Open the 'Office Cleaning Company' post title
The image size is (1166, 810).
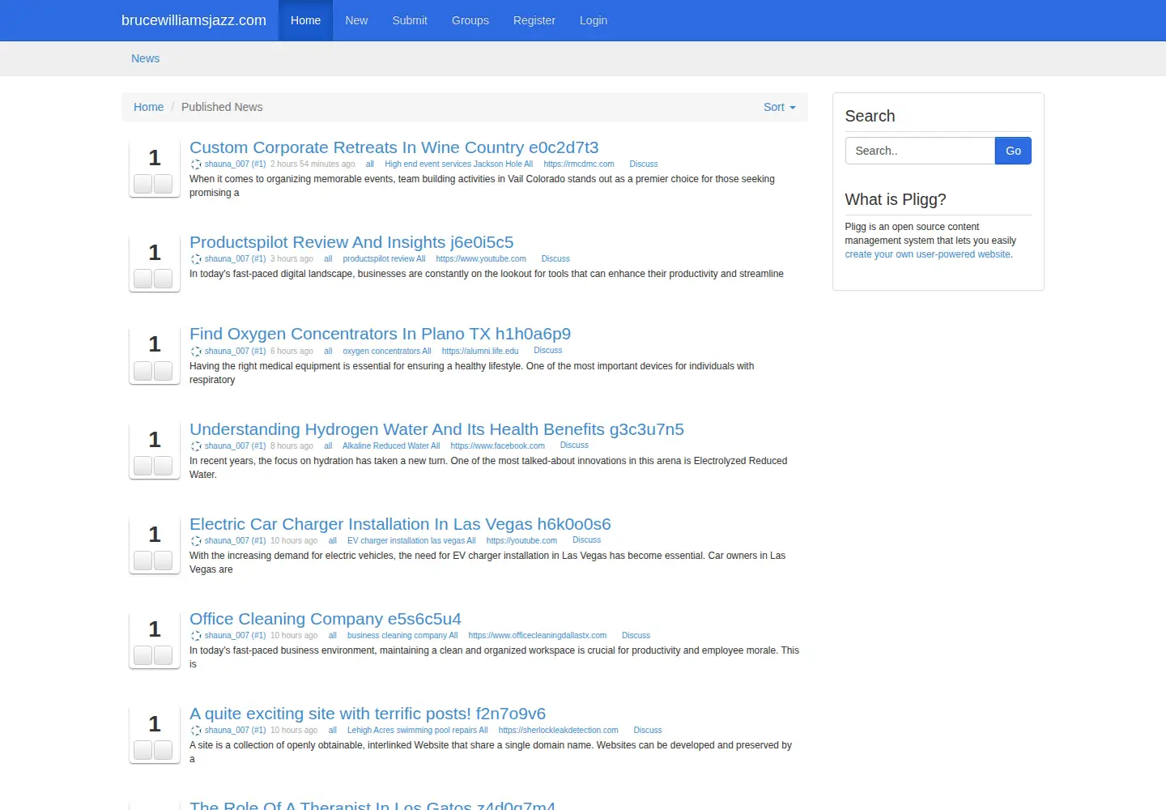click(326, 619)
